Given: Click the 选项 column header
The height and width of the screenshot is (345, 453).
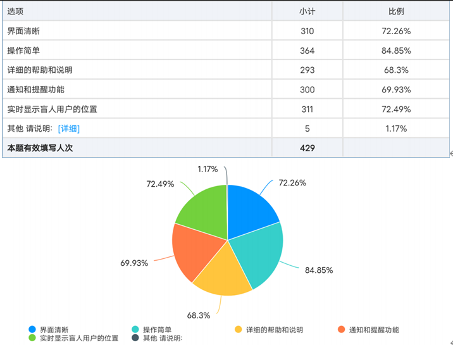Looking at the screenshot, I should [15, 11].
